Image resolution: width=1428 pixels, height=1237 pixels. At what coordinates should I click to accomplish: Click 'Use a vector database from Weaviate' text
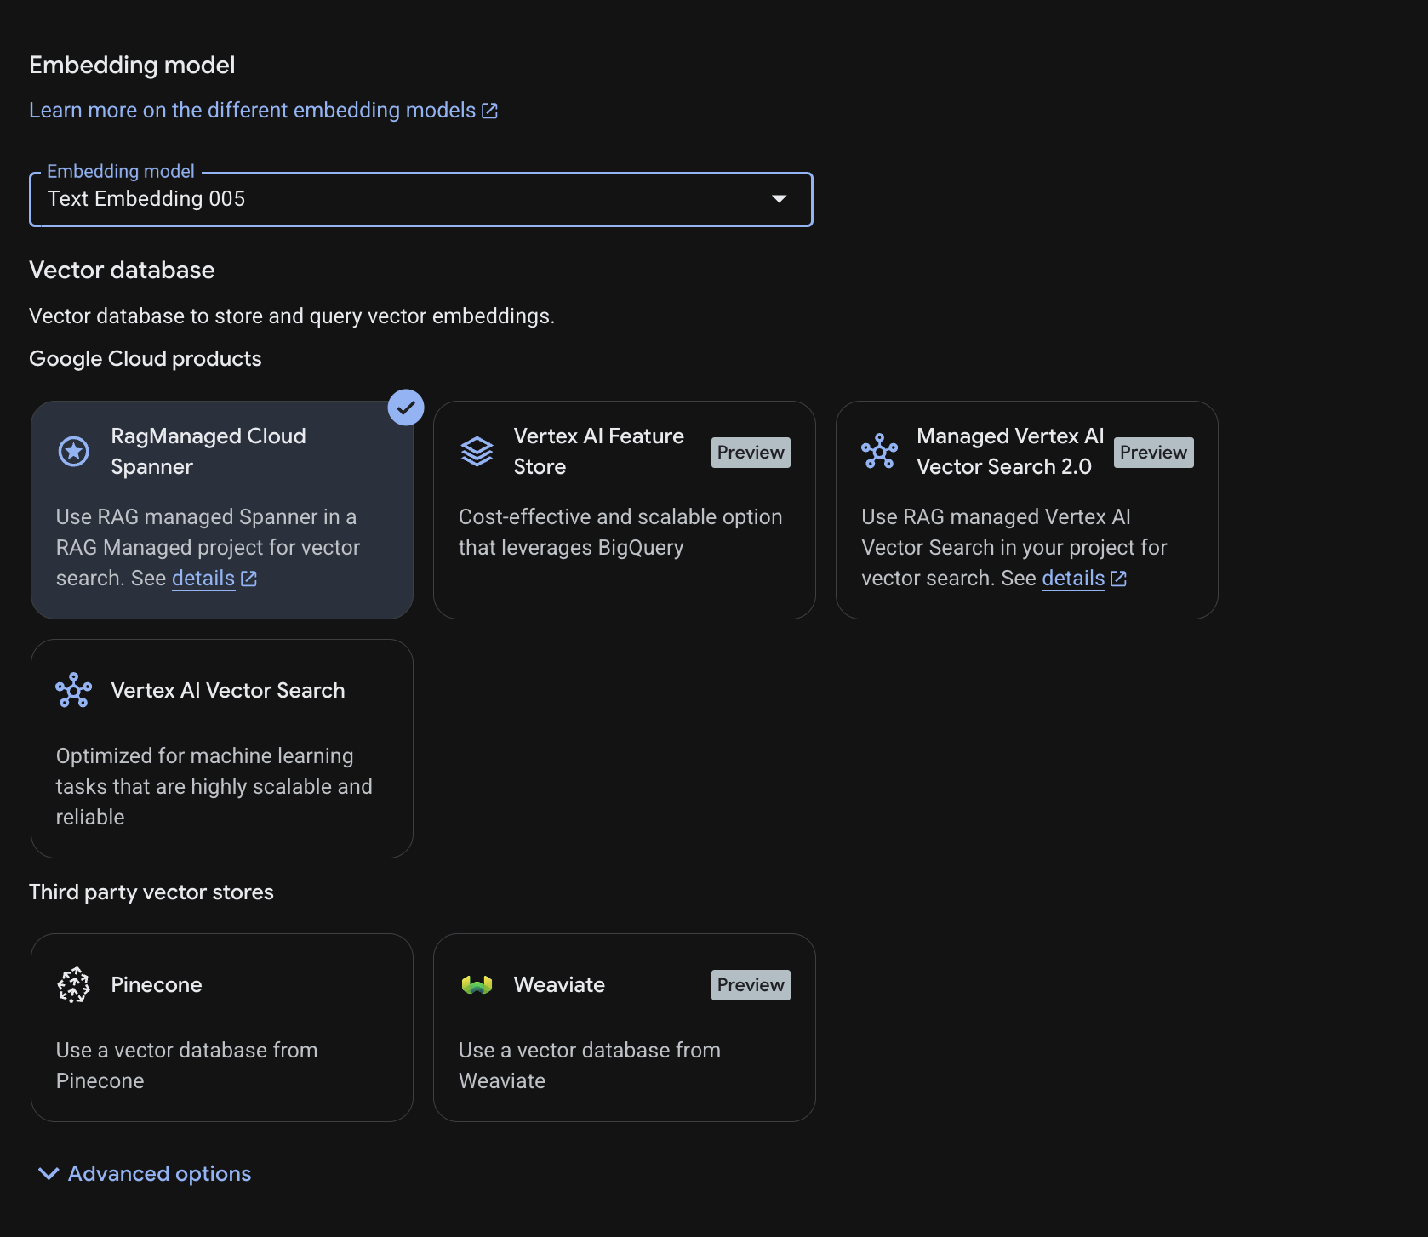(590, 1066)
